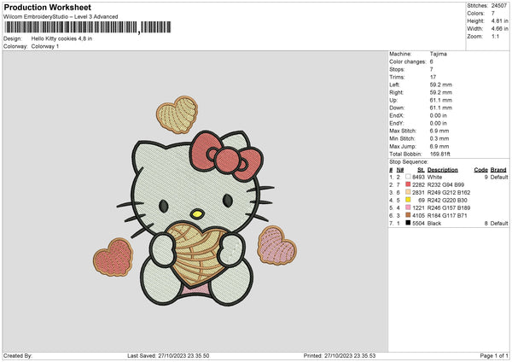Click the Description column header
The width and height of the screenshot is (512, 362).
[x=442, y=170]
